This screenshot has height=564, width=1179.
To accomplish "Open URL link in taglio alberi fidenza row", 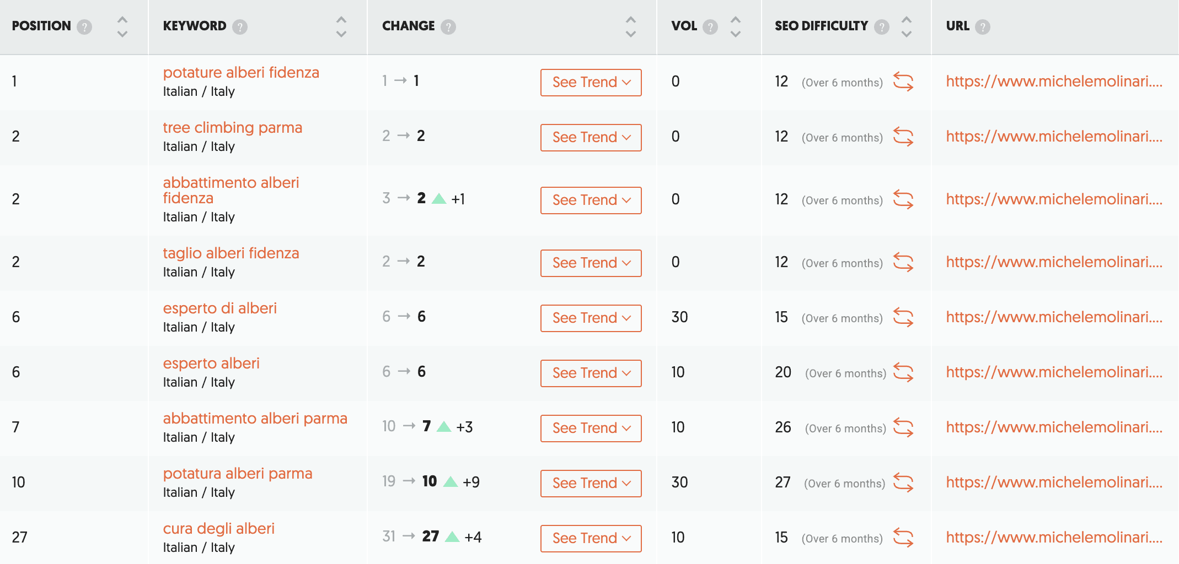I will point(1054,262).
